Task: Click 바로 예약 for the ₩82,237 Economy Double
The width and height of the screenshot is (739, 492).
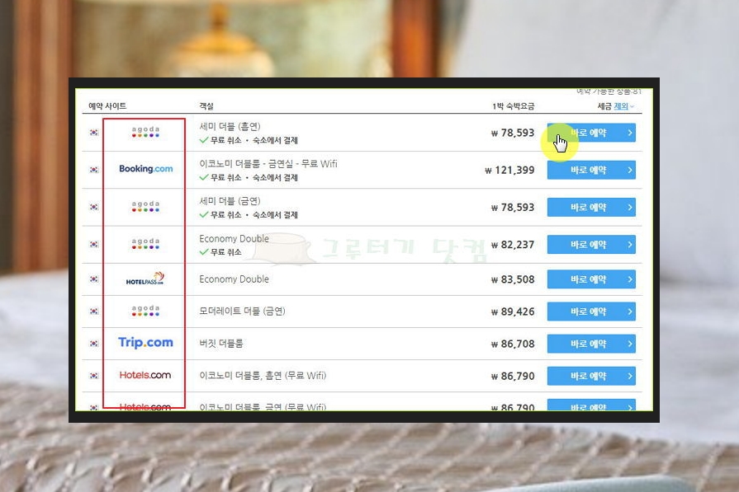Action: [x=591, y=244]
